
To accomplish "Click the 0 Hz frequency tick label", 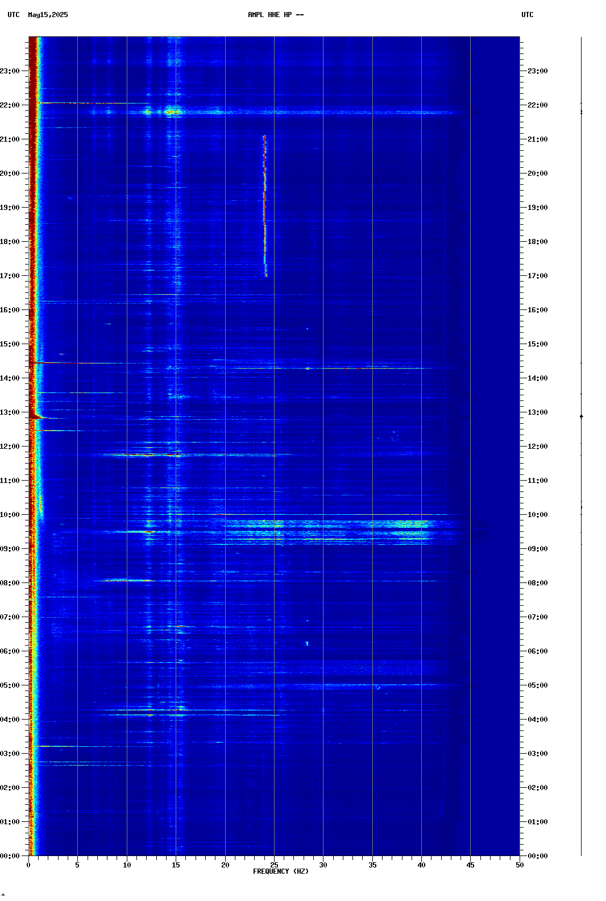I will pyautogui.click(x=28, y=865).
